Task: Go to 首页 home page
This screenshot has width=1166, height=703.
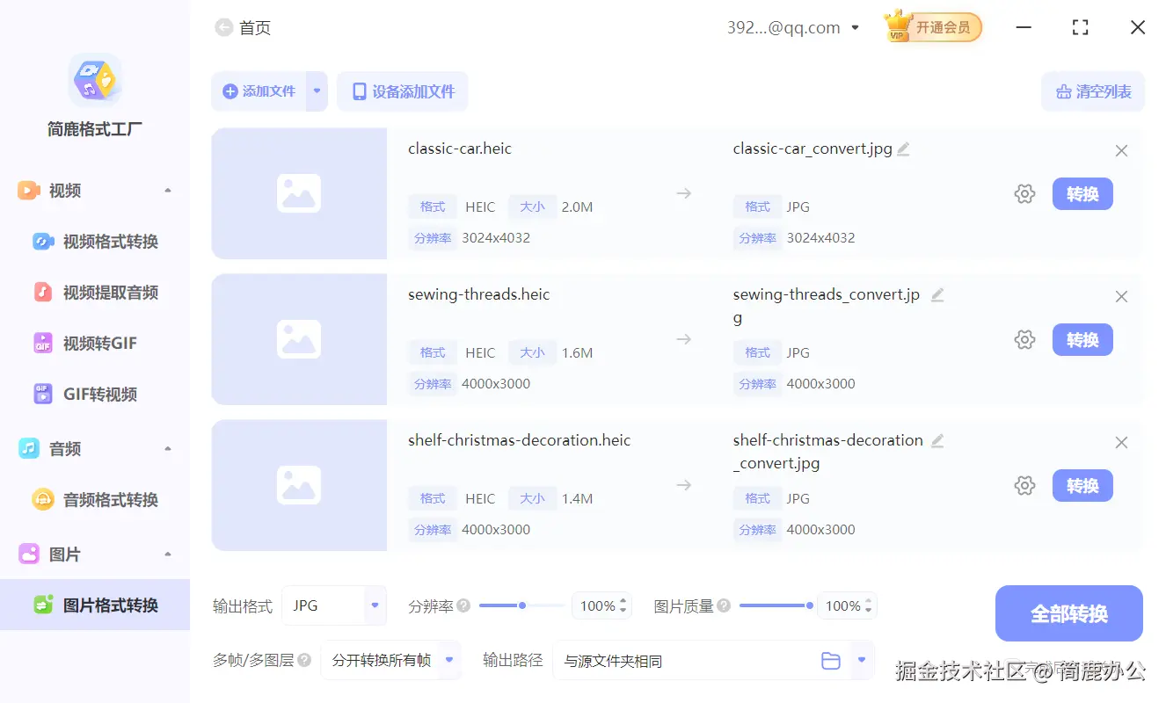Action: pyautogui.click(x=243, y=27)
